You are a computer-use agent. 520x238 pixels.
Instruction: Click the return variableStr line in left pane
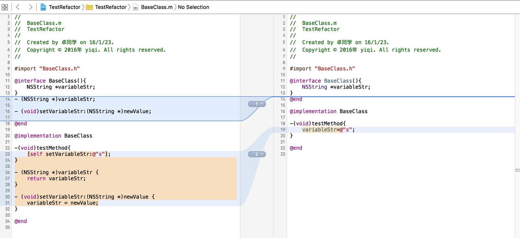point(56,179)
